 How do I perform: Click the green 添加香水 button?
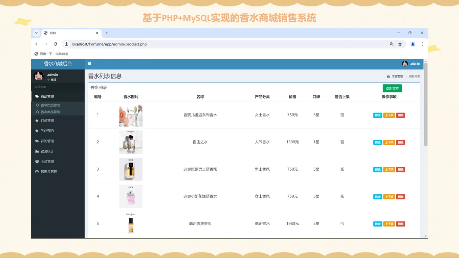pyautogui.click(x=392, y=88)
